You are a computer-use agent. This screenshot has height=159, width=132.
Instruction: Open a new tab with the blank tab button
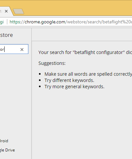point(18,12)
